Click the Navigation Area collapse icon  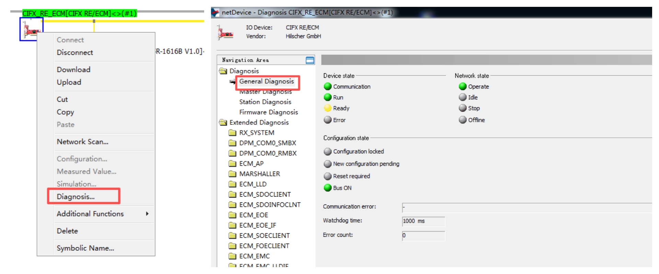click(310, 60)
